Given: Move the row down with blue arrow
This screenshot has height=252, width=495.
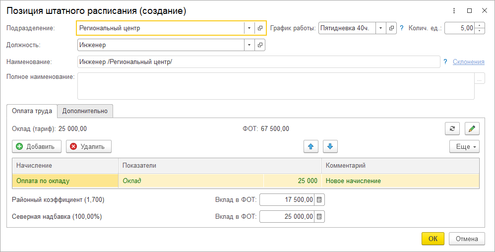Looking at the screenshot, I should coord(330,146).
